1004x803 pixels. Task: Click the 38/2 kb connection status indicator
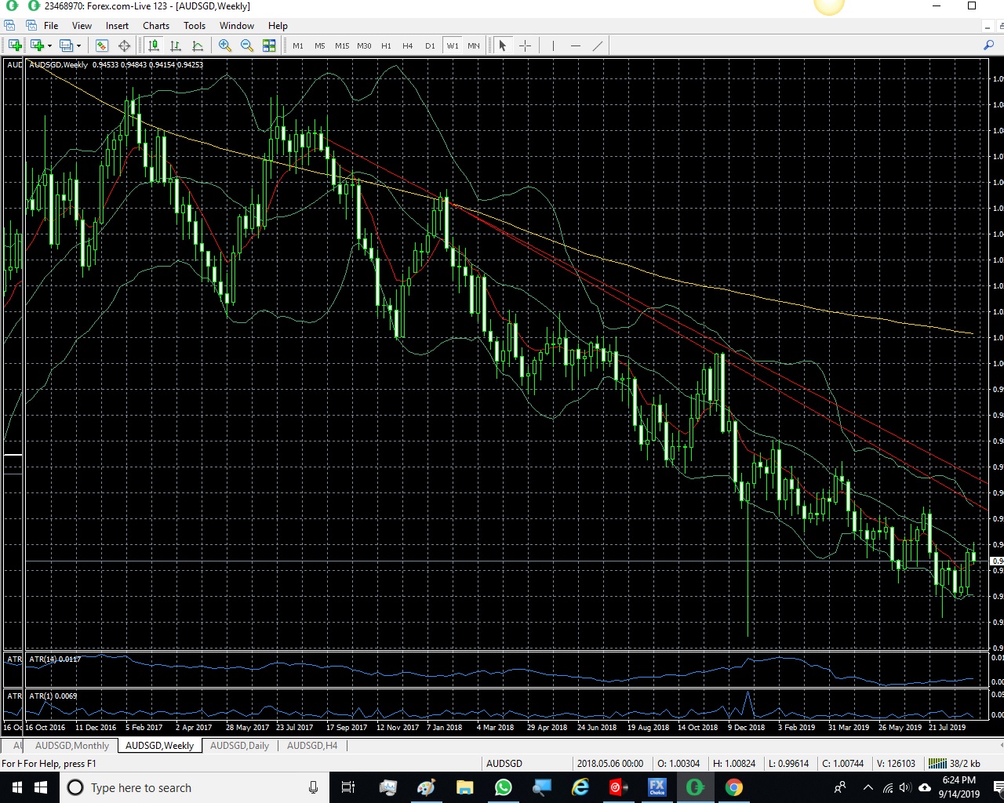coord(955,764)
